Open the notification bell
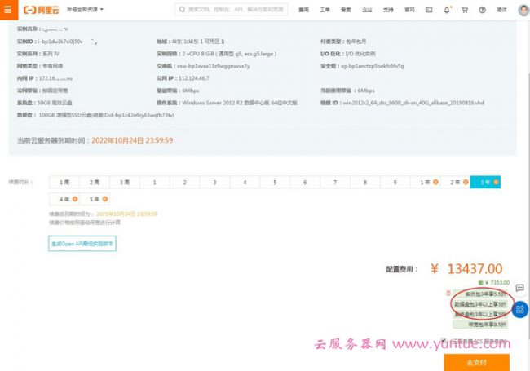This screenshot has height=371, width=530. [x=447, y=10]
